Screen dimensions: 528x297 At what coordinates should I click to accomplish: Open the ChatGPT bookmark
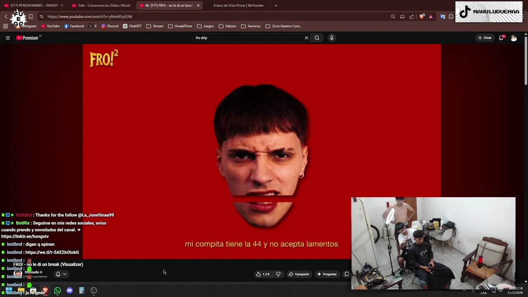pyautogui.click(x=132, y=26)
